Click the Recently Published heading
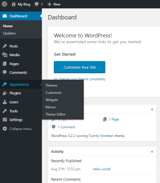The width and height of the screenshot is (160, 183). (66, 161)
